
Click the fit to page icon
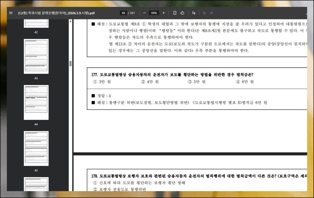175,13
